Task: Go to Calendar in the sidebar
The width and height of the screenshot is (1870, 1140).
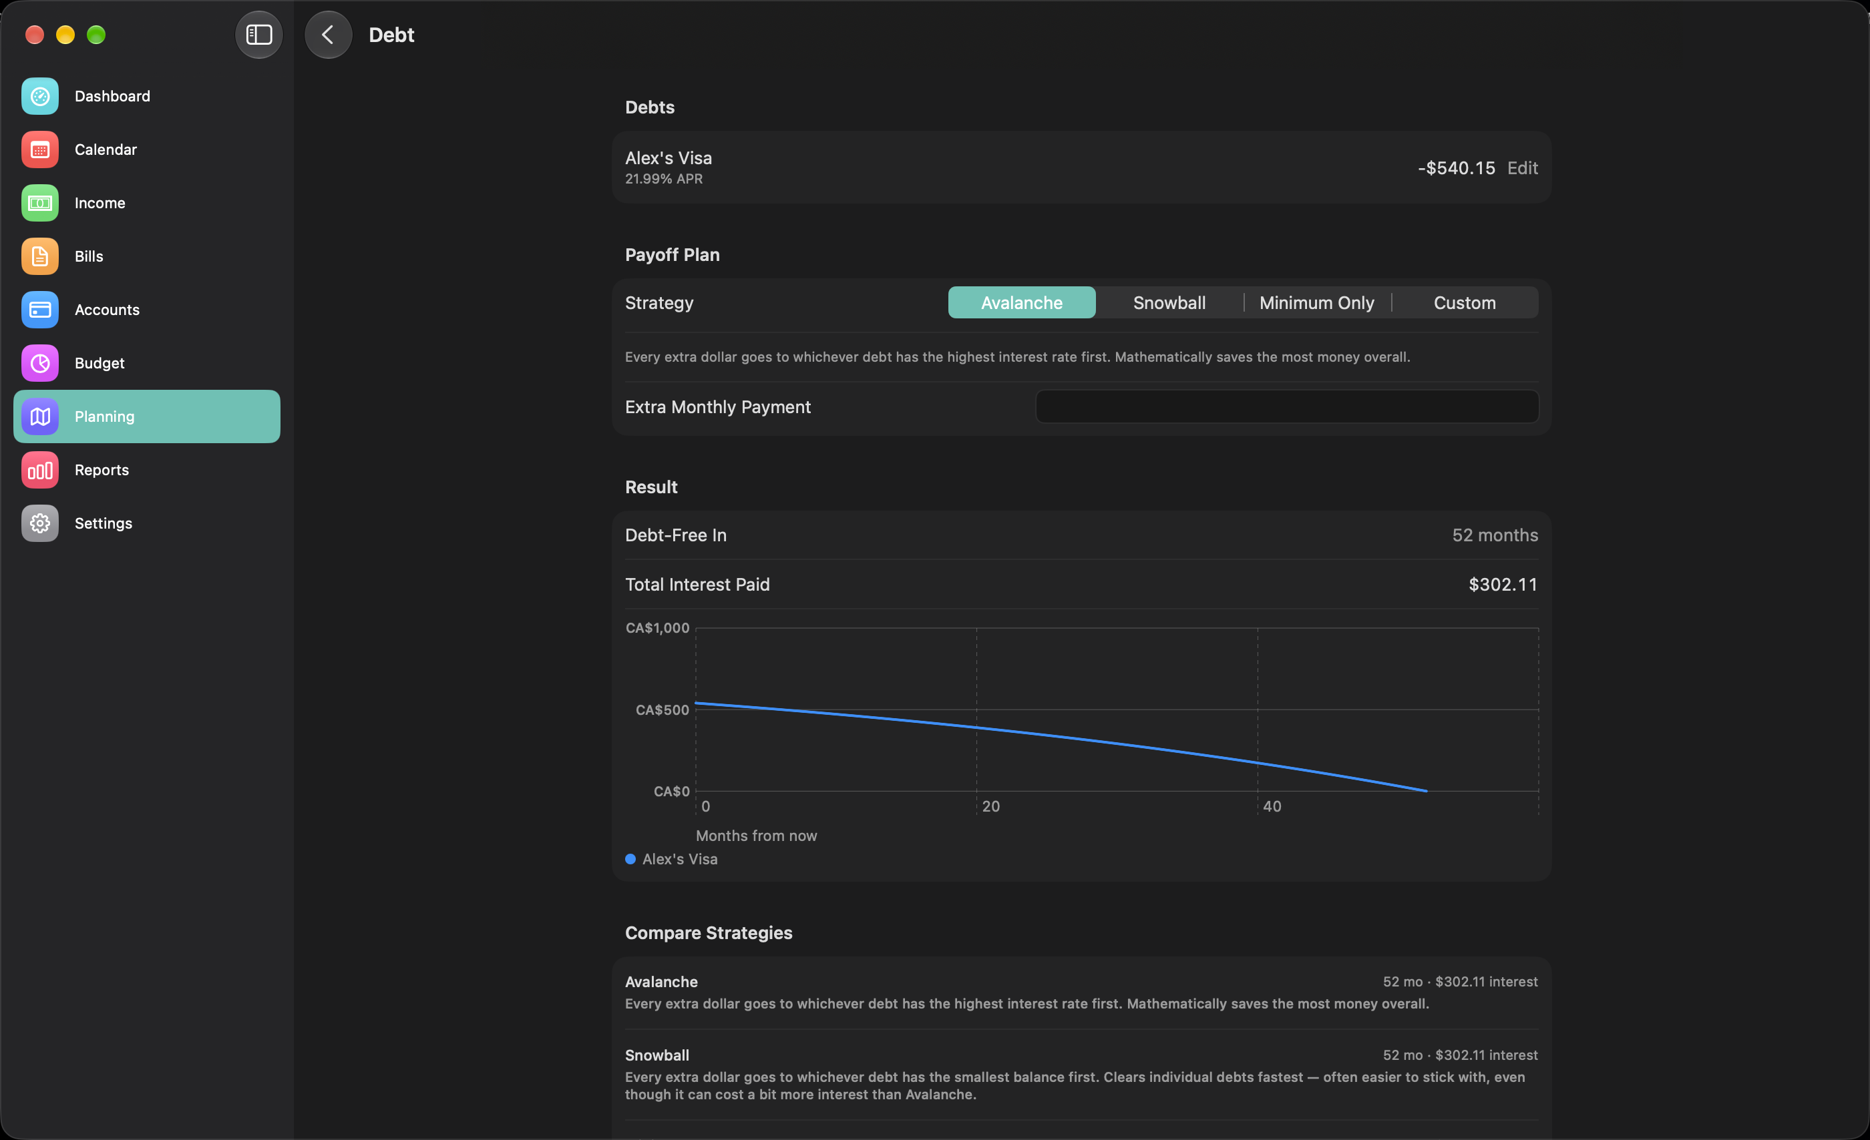Action: [106, 150]
